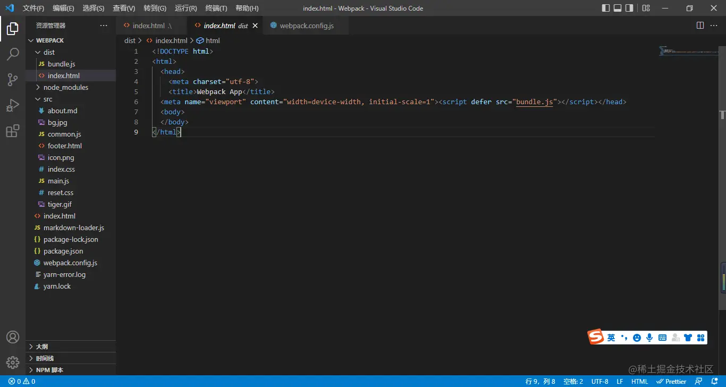Open the 运行(R) menu
726x387 pixels.
click(185, 8)
